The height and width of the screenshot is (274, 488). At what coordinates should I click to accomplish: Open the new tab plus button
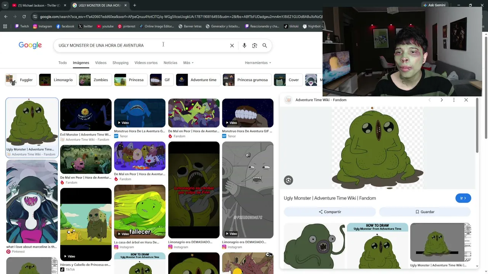tap(135, 5)
